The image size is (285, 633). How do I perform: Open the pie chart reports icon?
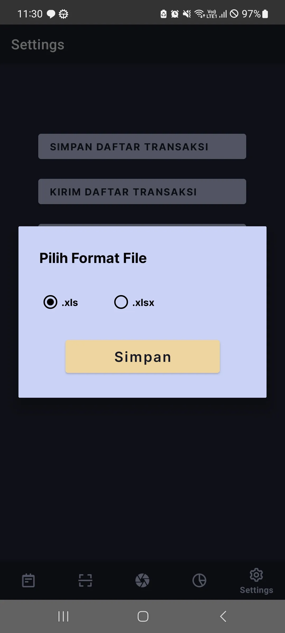click(x=199, y=580)
